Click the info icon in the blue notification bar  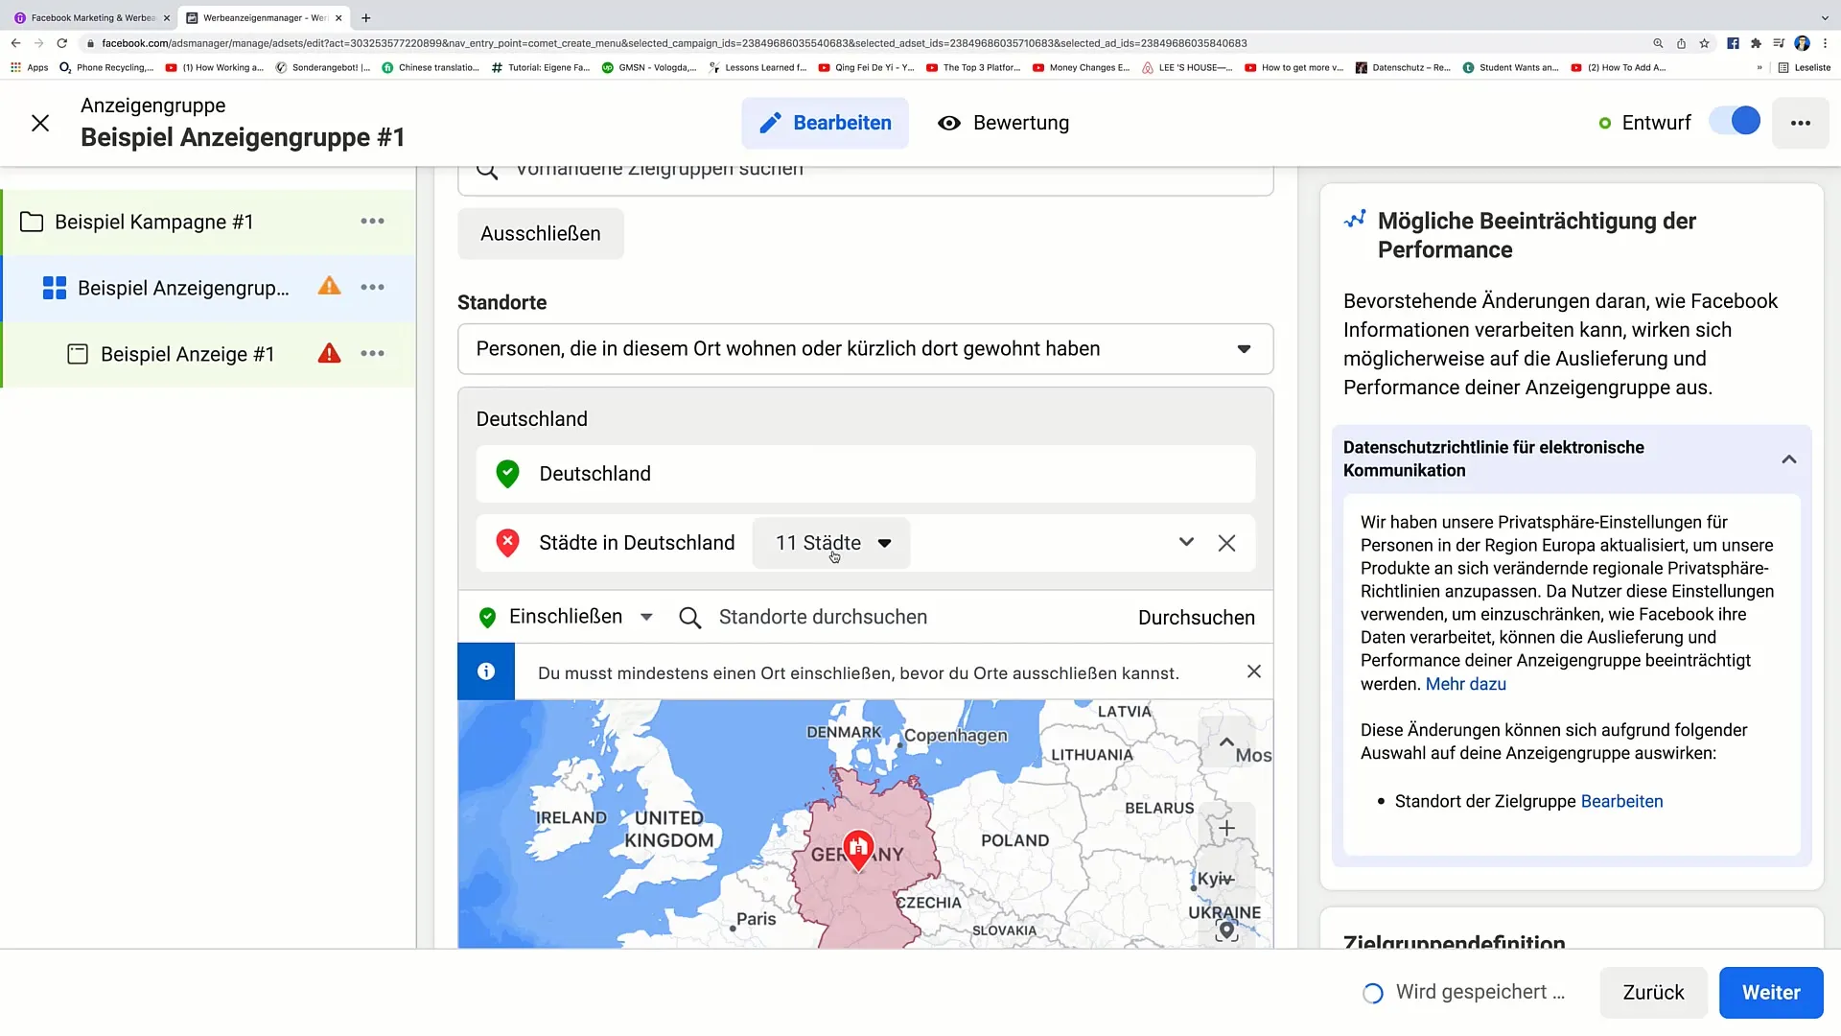point(487,671)
